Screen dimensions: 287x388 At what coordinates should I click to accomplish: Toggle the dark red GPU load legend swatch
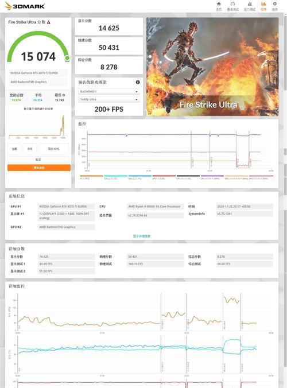[x=164, y=177]
